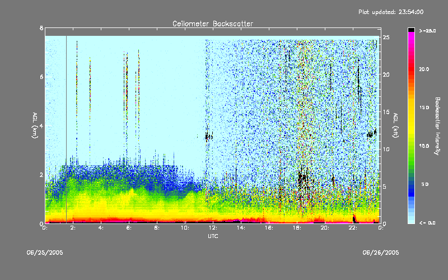Click the "4" tick on km axis

(x=41, y=125)
